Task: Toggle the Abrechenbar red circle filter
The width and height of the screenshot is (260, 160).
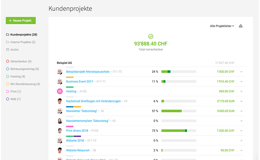Action: (x=8, y=61)
